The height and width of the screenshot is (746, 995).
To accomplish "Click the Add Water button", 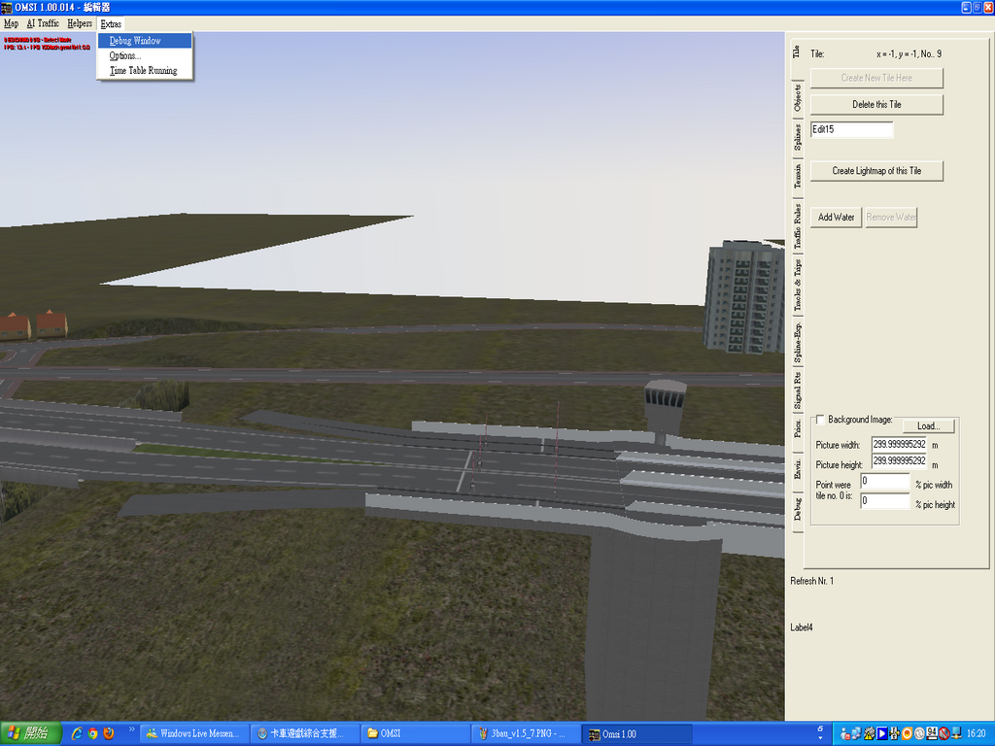I will click(x=836, y=218).
